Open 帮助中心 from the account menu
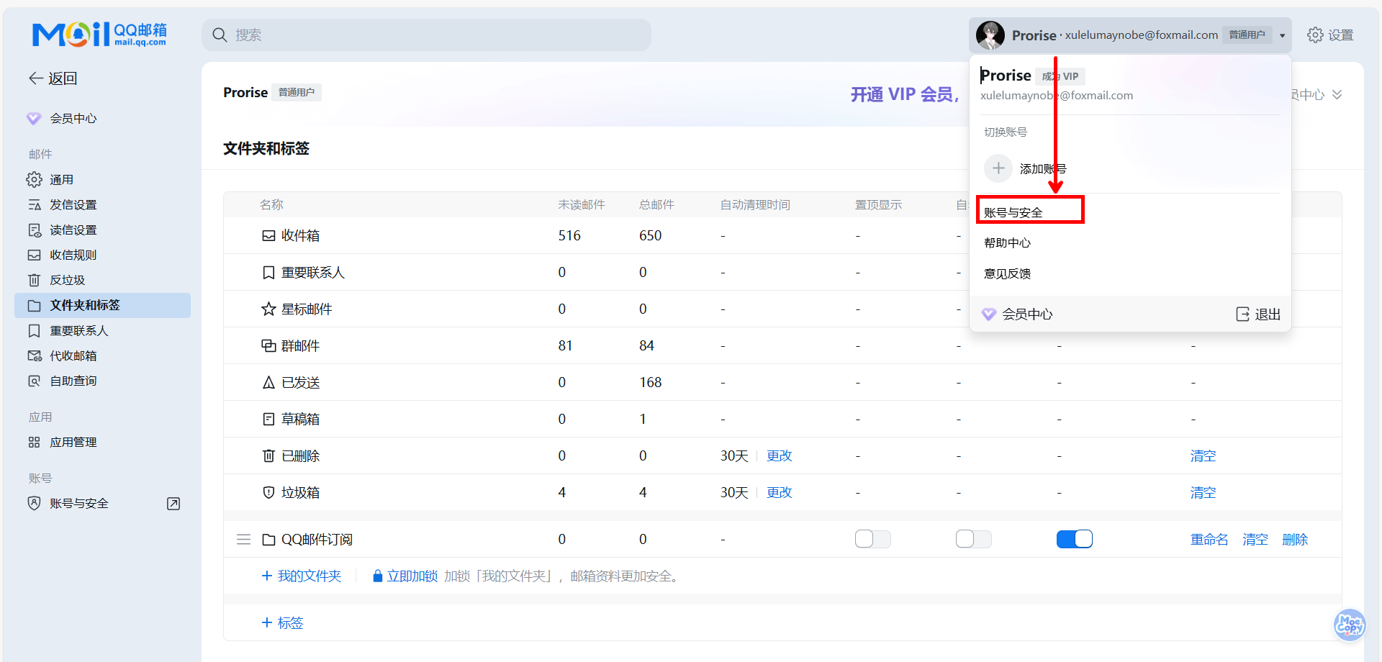 click(1007, 243)
